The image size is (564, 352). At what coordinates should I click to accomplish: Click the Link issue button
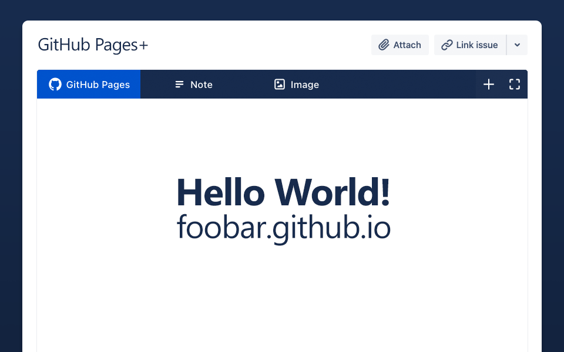tap(469, 45)
